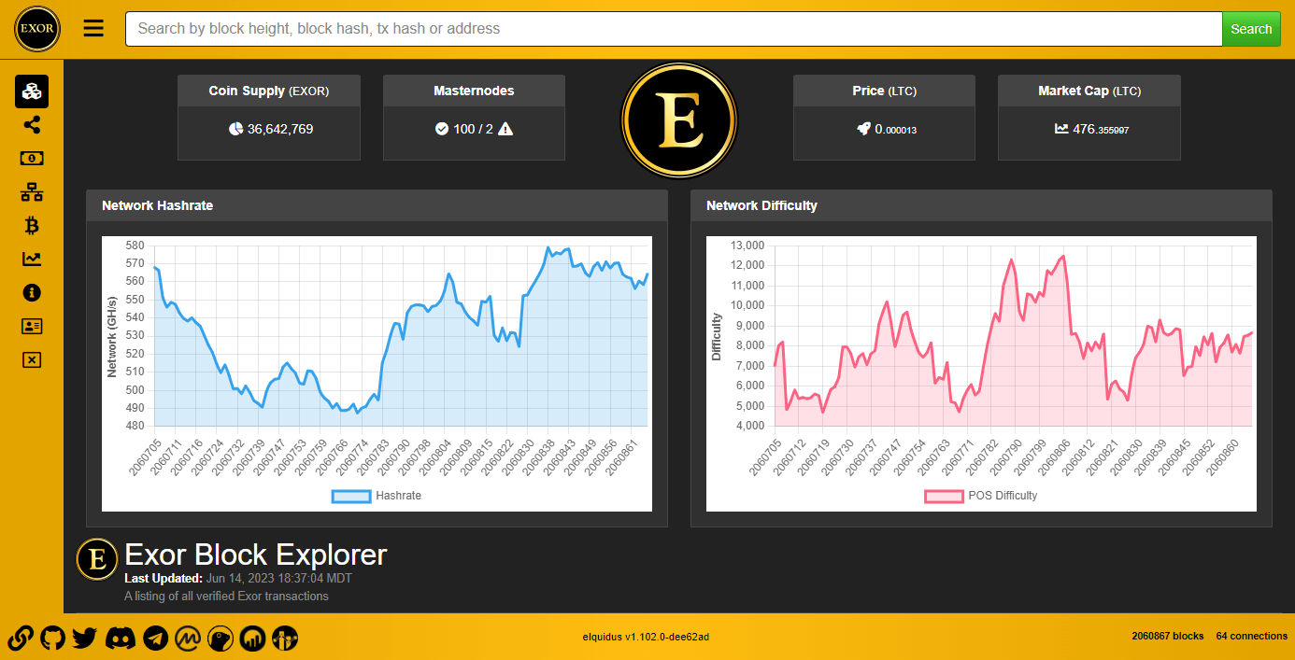Click the price rocket icon
Viewport: 1295px width, 660px height.
click(x=863, y=129)
